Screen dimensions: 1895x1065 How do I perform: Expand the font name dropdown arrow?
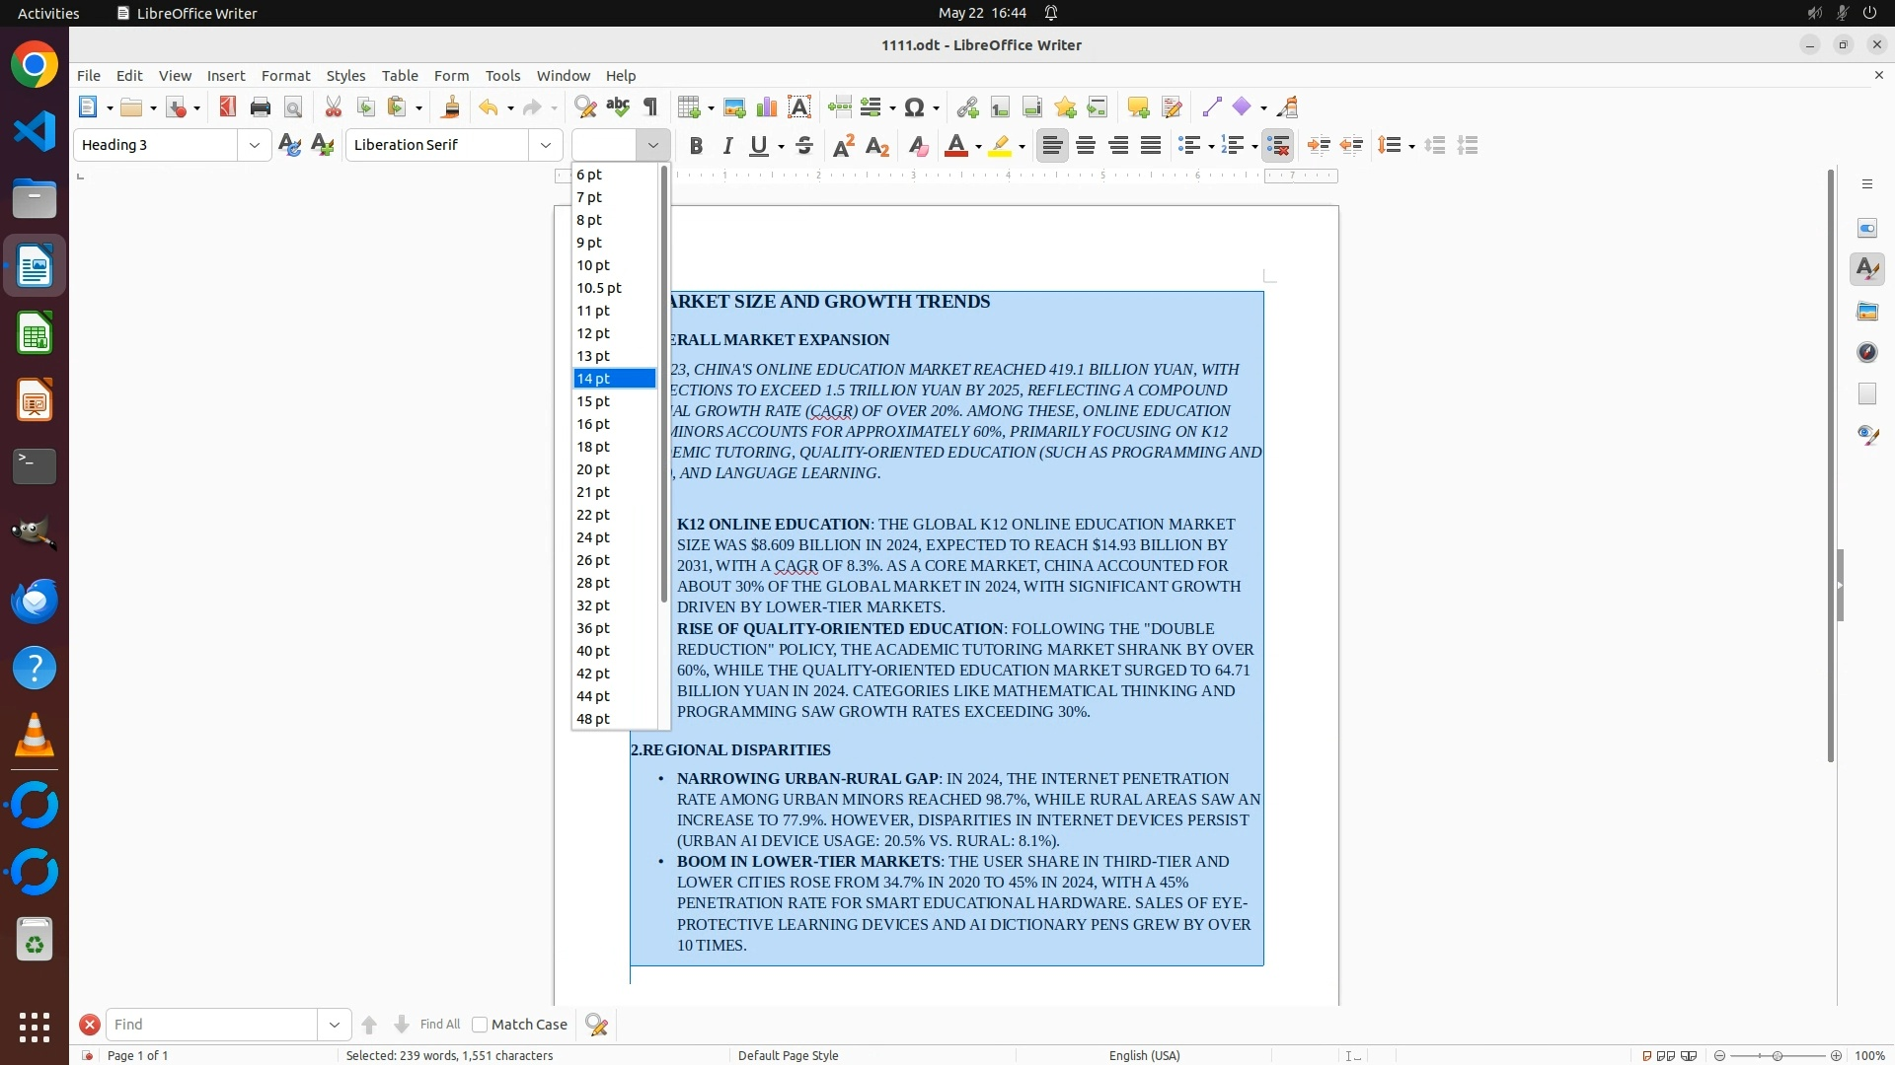coord(546,145)
